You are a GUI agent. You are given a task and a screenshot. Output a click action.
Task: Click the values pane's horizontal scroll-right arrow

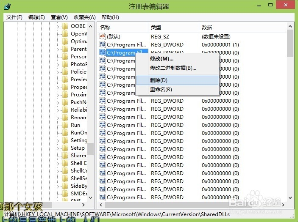(x=283, y=205)
